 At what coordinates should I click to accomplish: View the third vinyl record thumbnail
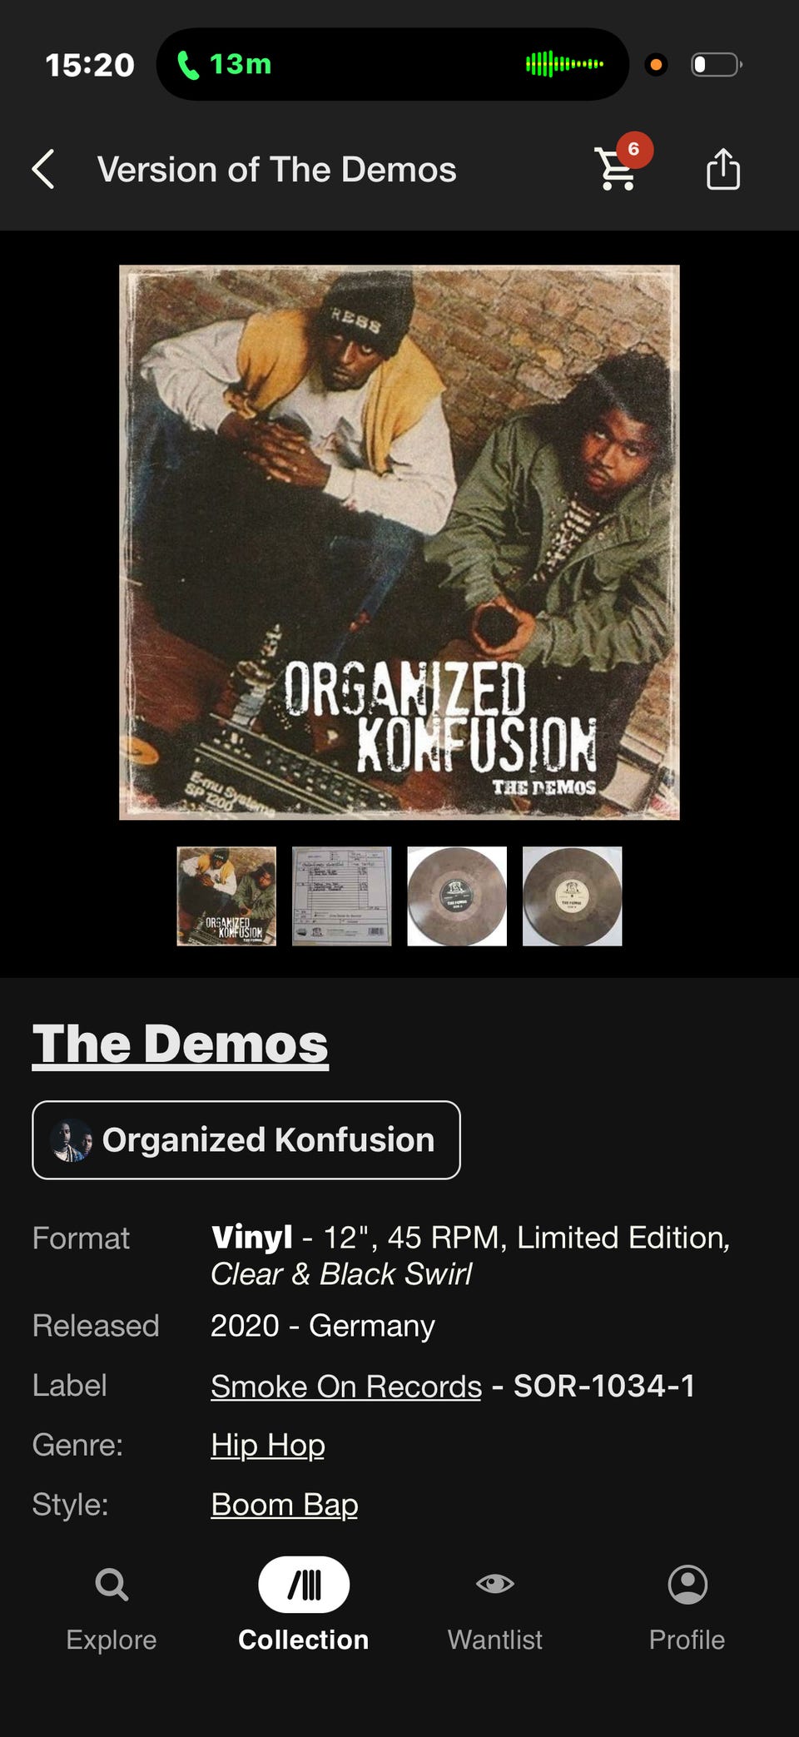click(x=457, y=896)
